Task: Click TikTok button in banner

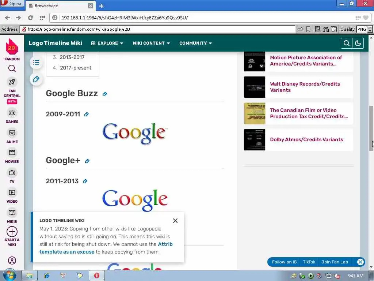Action: pos(309,262)
